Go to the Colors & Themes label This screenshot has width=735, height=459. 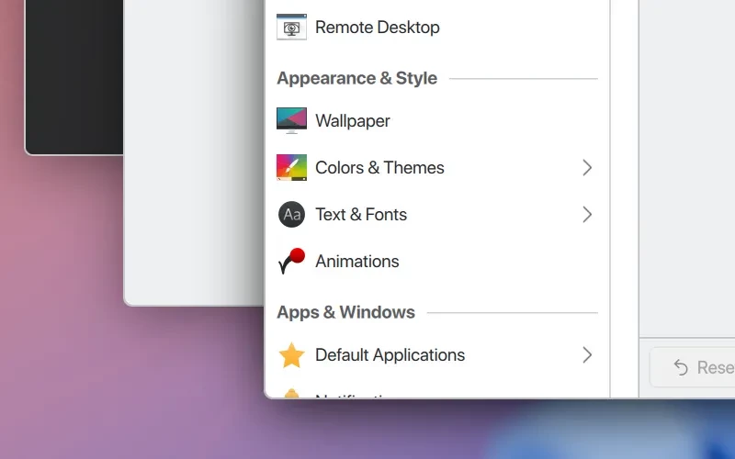(379, 168)
